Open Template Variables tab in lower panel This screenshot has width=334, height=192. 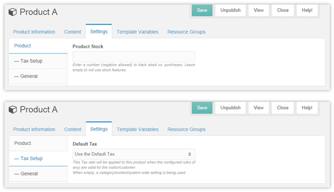click(137, 130)
